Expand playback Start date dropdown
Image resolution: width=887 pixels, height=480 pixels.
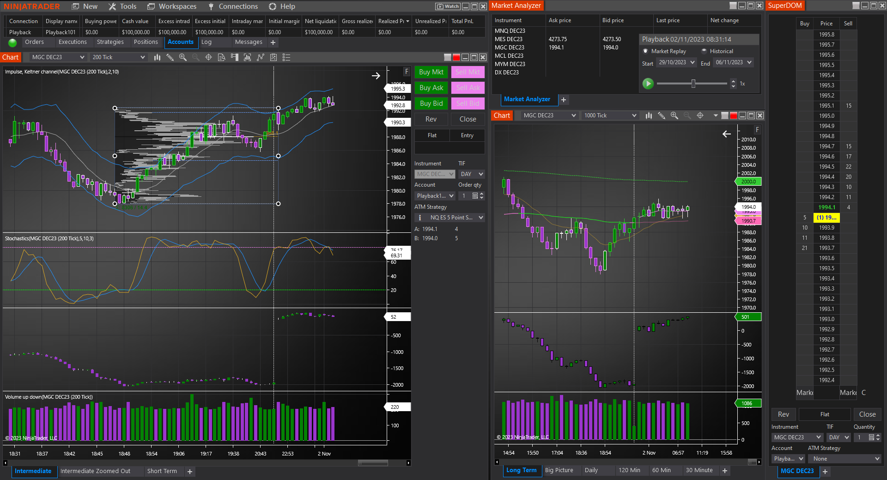(692, 62)
